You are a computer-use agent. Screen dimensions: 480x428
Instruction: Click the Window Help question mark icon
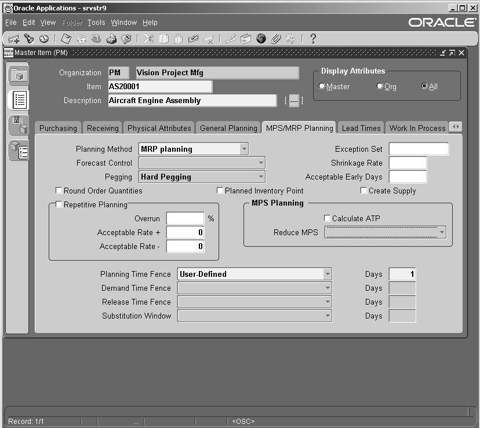pyautogui.click(x=313, y=39)
